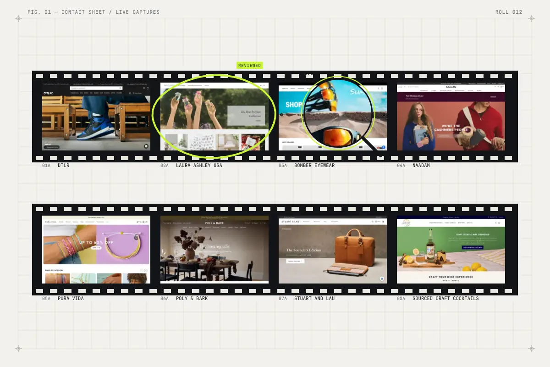Open the Pura Vida capture thumbnail
The image size is (550, 367).
(96, 250)
